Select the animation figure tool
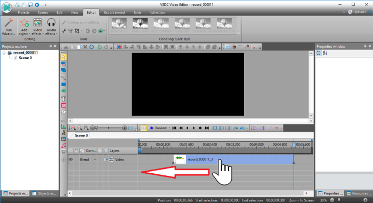 tap(63, 133)
